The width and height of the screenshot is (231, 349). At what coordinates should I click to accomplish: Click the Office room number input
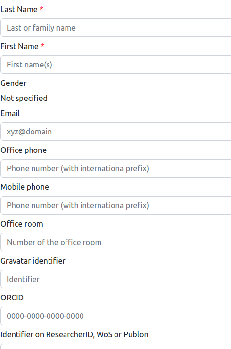[x=116, y=242]
